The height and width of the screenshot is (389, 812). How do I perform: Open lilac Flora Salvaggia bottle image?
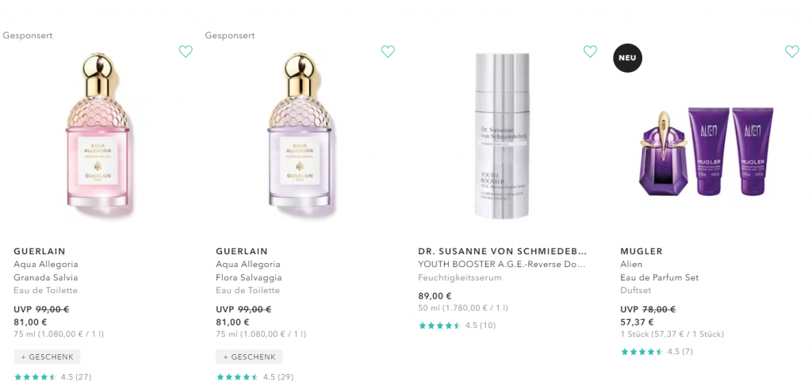point(299,131)
